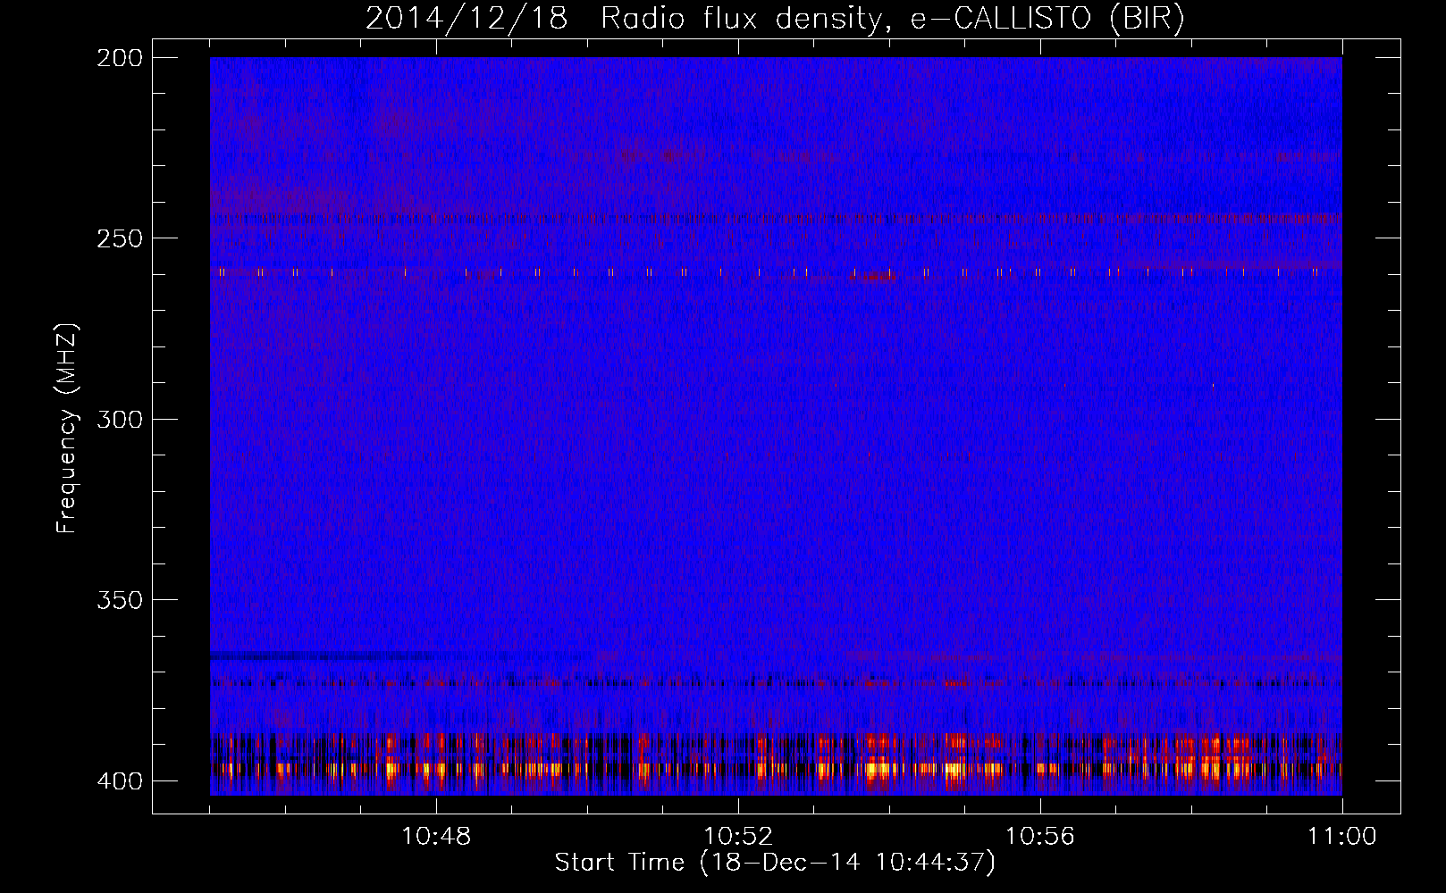Click the 300 frequency tick label
This screenshot has width=1446, height=893.
pos(119,419)
